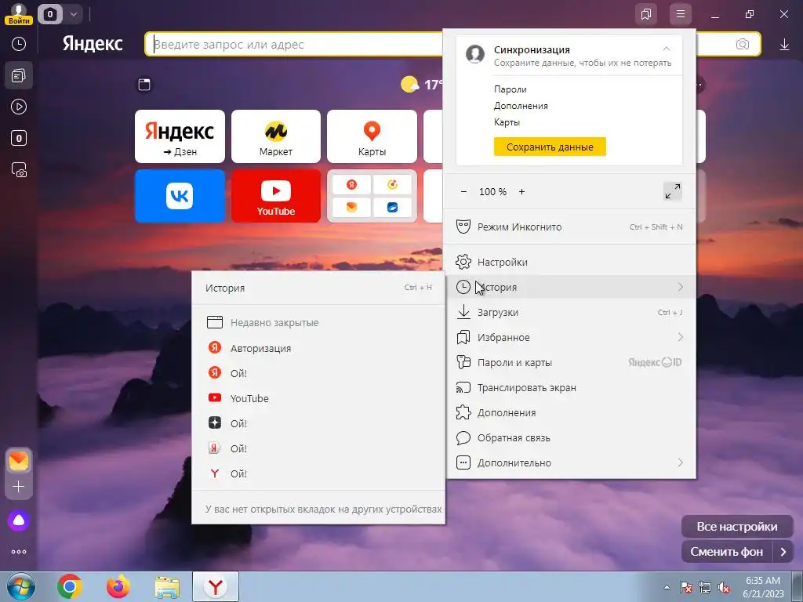Open Yandex Mail icon in sidebar

tap(19, 461)
